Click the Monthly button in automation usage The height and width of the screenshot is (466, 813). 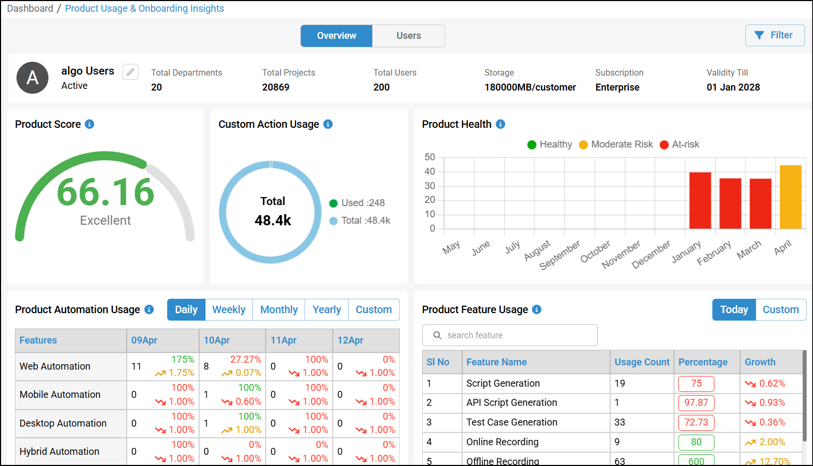pos(279,309)
